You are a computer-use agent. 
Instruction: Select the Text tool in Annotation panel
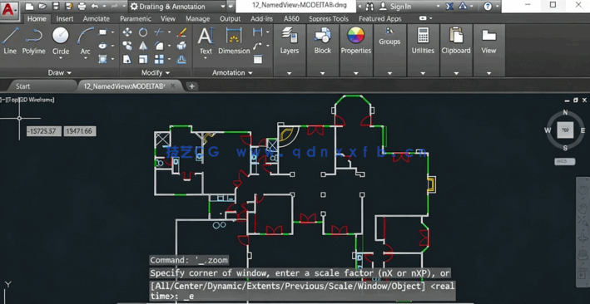tap(206, 41)
